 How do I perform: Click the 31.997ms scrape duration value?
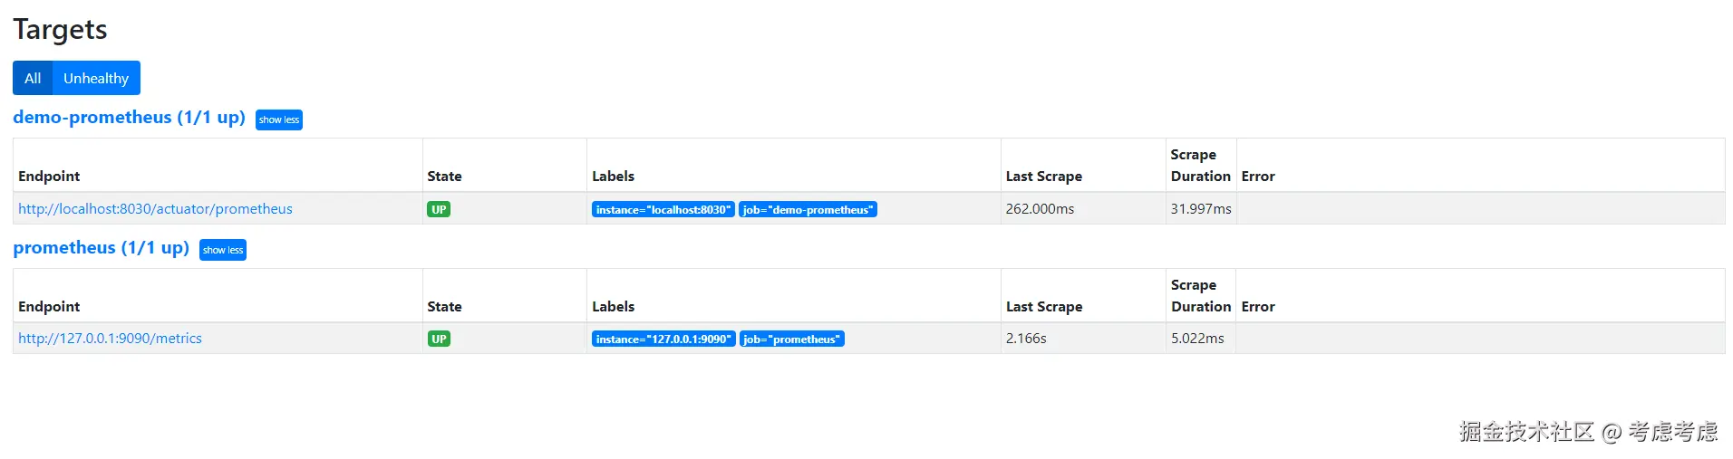[1201, 209]
